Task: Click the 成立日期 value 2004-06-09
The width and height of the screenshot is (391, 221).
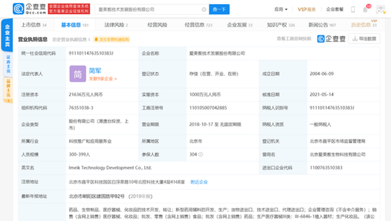Action: [x=322, y=74]
